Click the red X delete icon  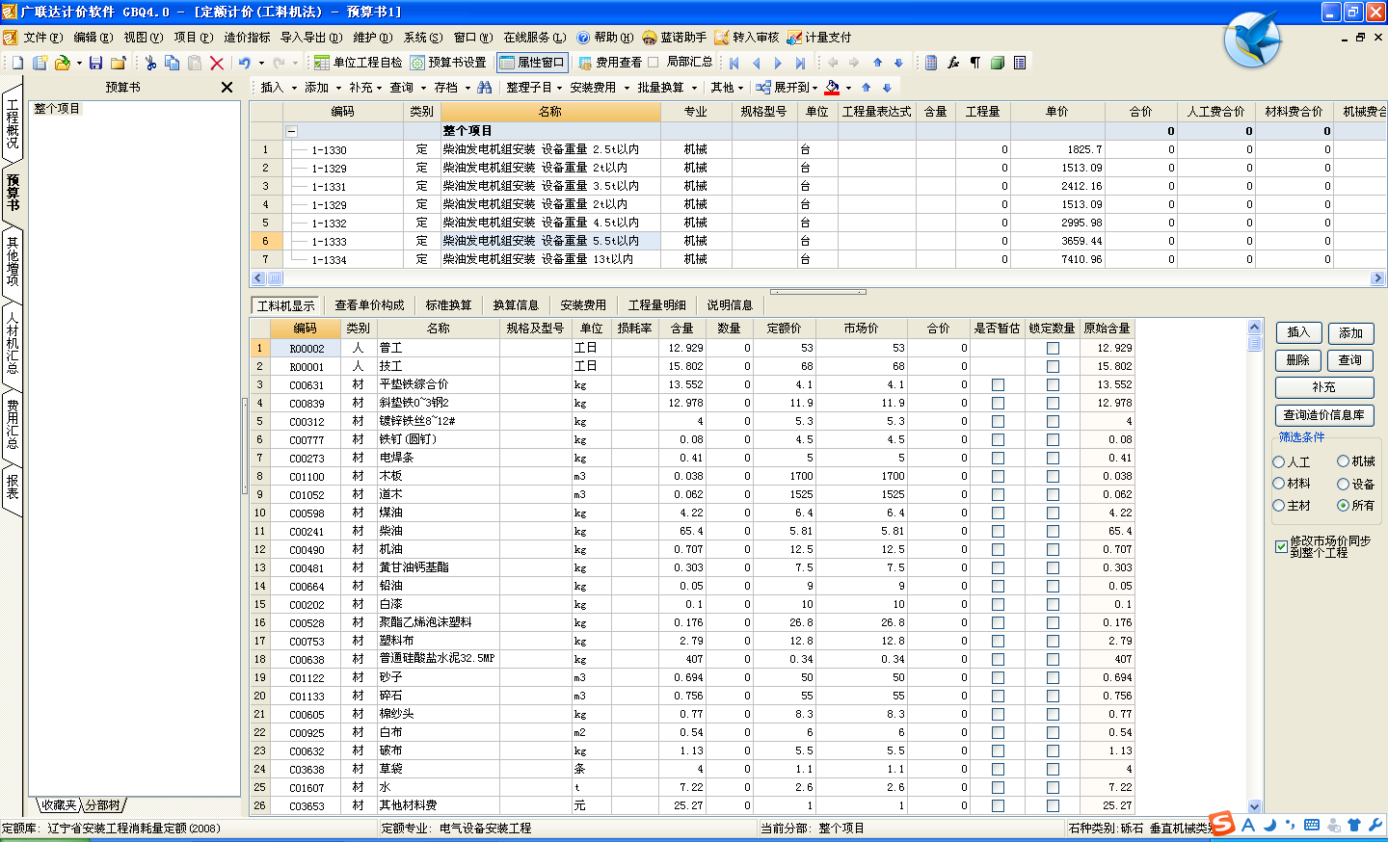pyautogui.click(x=217, y=63)
